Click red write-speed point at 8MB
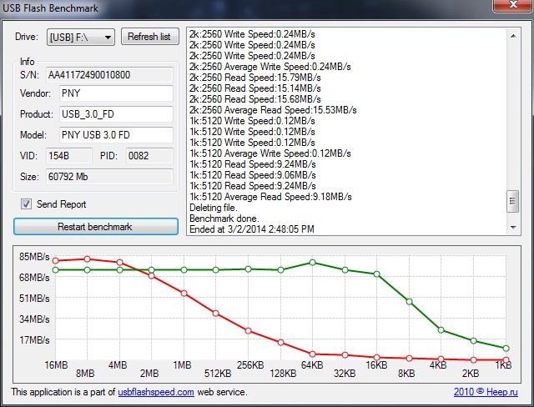The height and width of the screenshot is (407, 534). (x=87, y=259)
